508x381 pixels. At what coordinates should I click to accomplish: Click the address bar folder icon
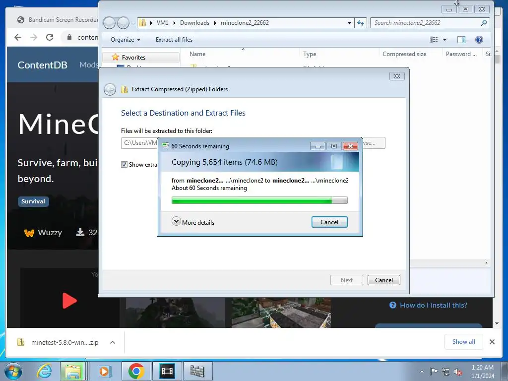[x=142, y=23]
